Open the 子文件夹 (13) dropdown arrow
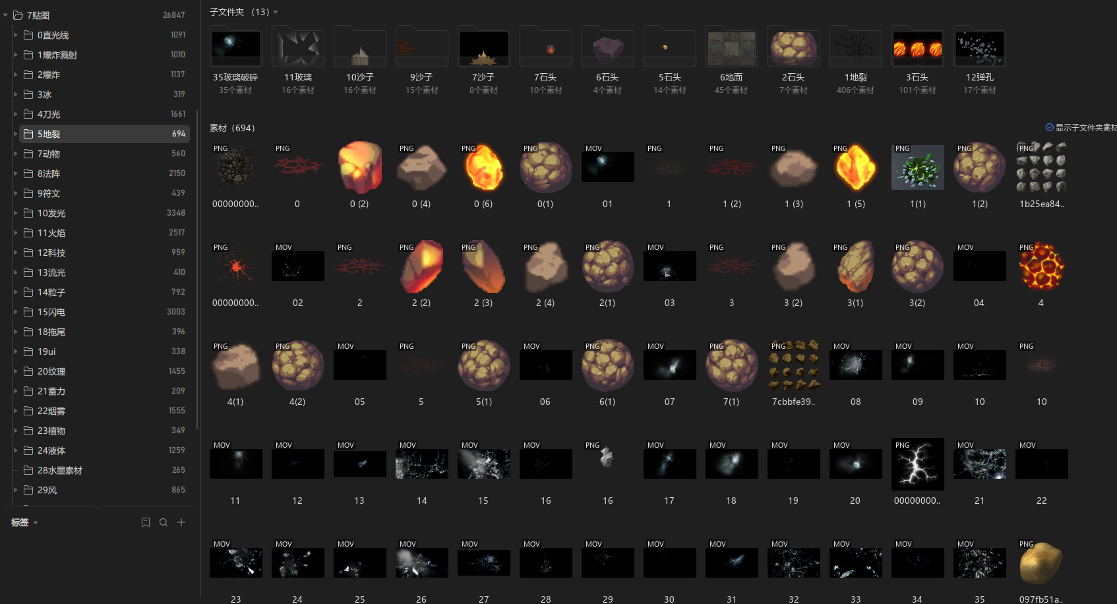Image resolution: width=1117 pixels, height=604 pixels. [276, 13]
